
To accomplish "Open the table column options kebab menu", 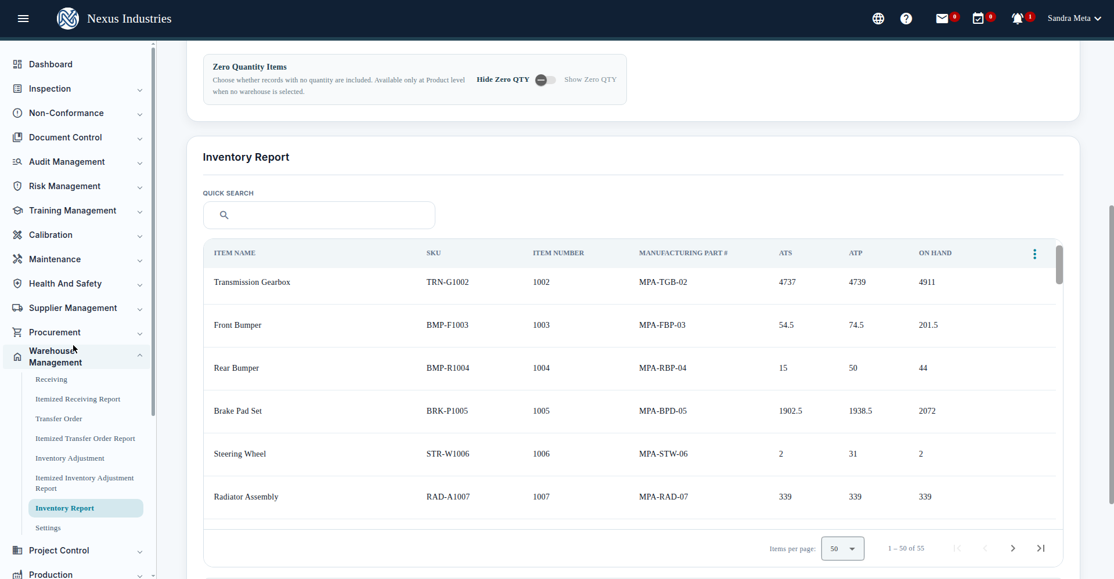I will [1034, 254].
